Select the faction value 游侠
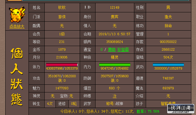The height and width of the screenshot is (115, 196). click(62, 17)
